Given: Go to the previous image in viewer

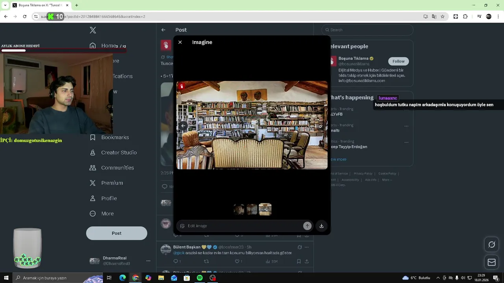Looking at the screenshot, I should (183, 126).
